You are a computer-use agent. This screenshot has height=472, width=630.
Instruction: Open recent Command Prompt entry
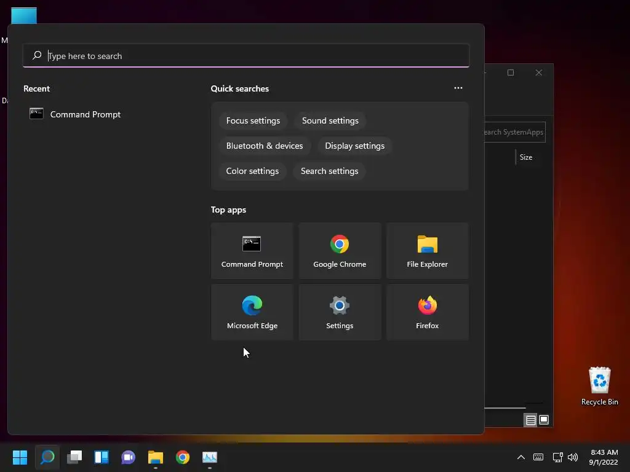(75, 114)
